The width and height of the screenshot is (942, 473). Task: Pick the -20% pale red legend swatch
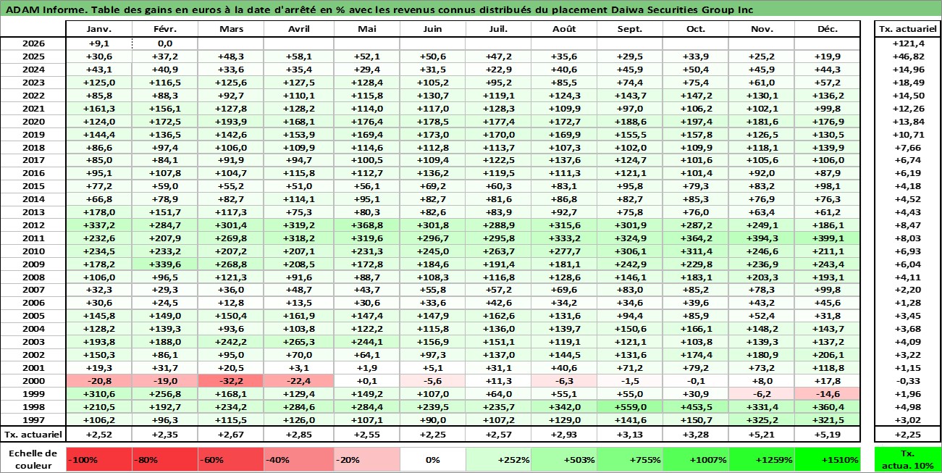click(x=366, y=459)
